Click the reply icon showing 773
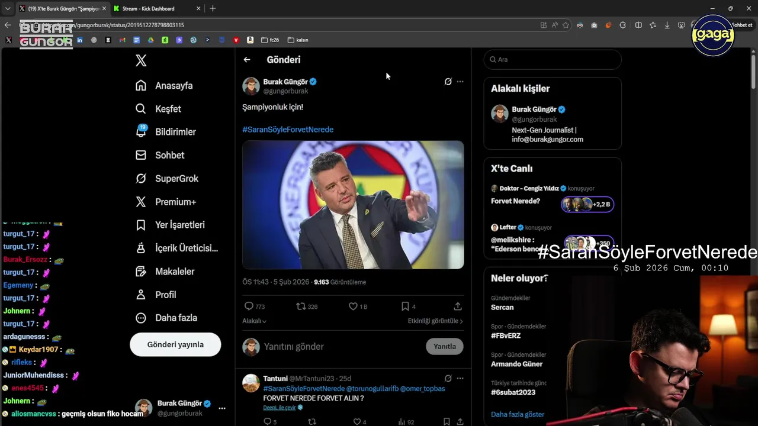 [x=249, y=306]
